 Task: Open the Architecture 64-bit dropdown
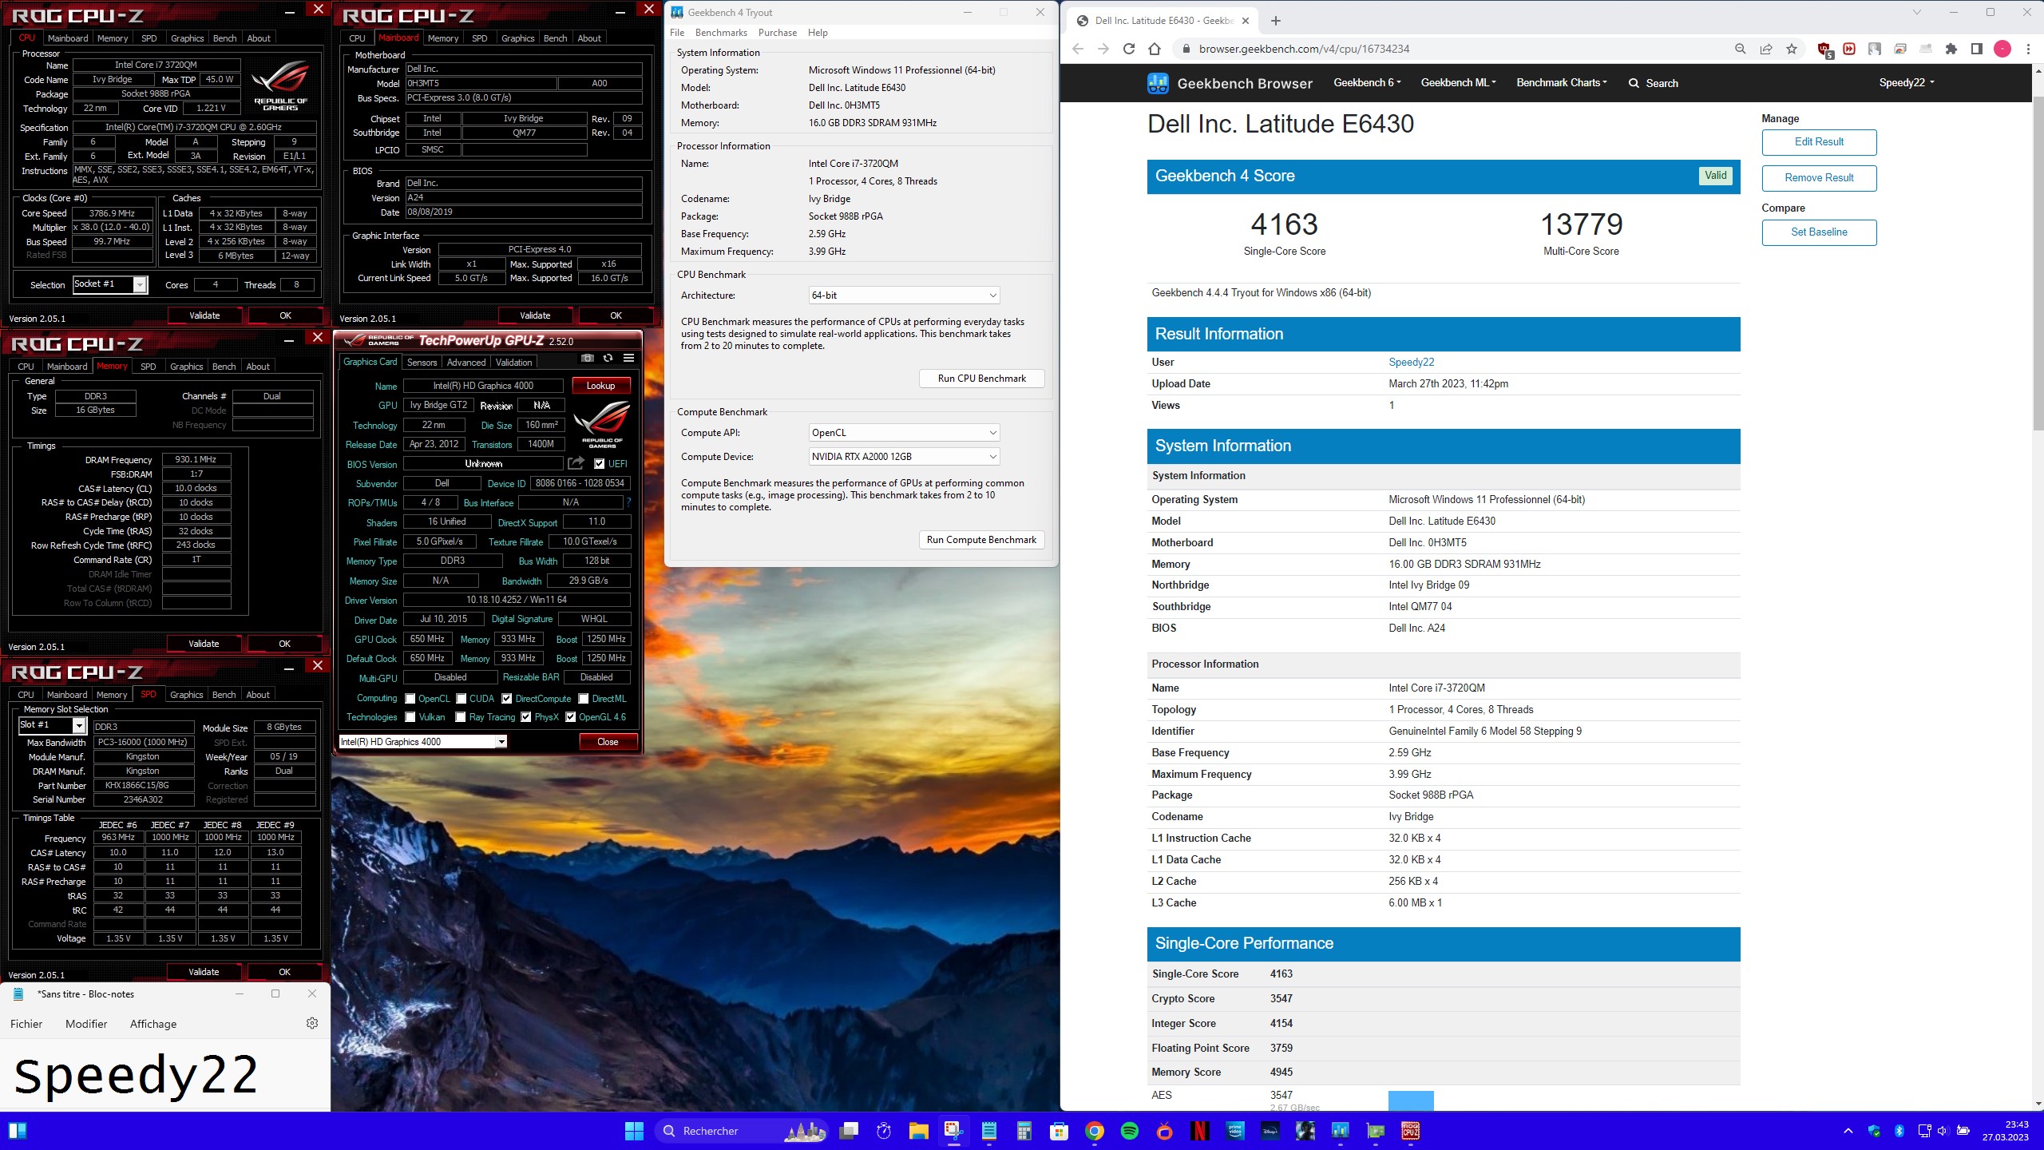coord(904,295)
